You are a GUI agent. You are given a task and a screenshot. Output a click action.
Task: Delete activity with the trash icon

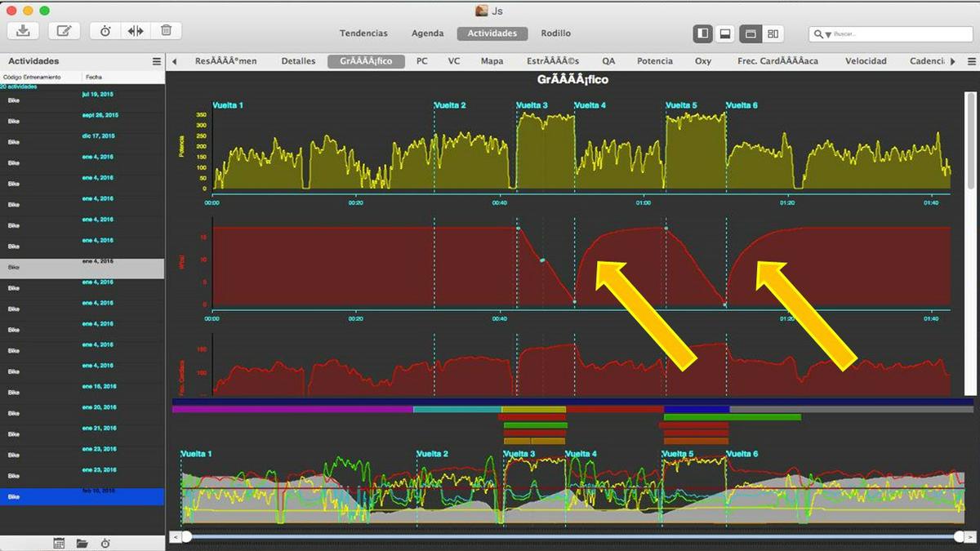click(166, 31)
